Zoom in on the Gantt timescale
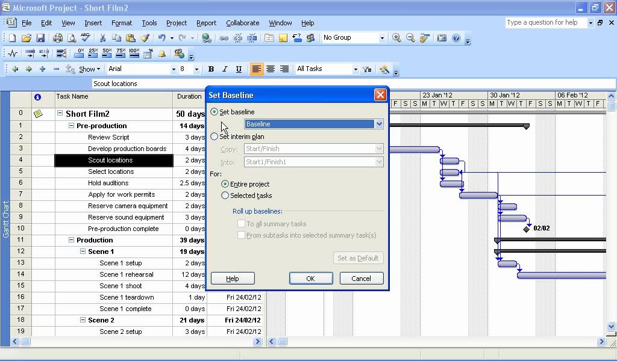The image size is (617, 361). coord(396,38)
